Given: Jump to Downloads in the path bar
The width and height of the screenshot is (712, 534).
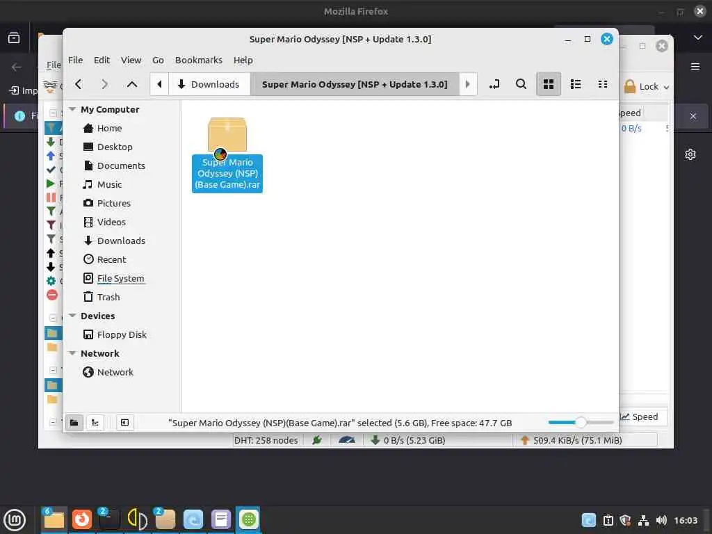Looking at the screenshot, I should [x=209, y=84].
